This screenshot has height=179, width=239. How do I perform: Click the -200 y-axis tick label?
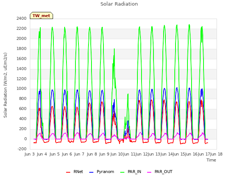pos(22,149)
